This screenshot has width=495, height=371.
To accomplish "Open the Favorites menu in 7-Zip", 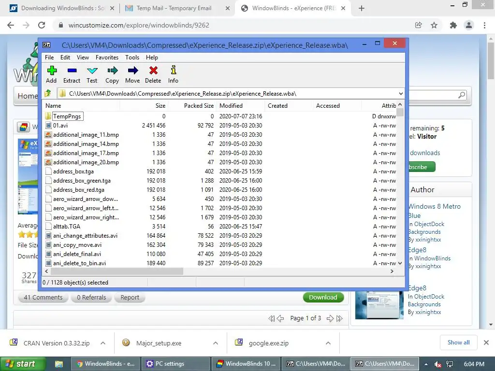I will (x=107, y=57).
